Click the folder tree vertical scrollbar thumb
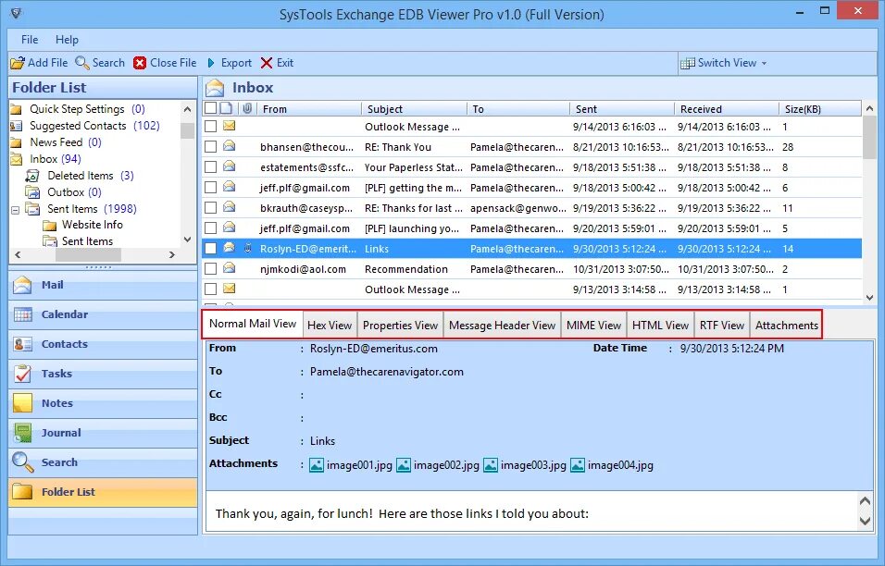 coord(187,129)
